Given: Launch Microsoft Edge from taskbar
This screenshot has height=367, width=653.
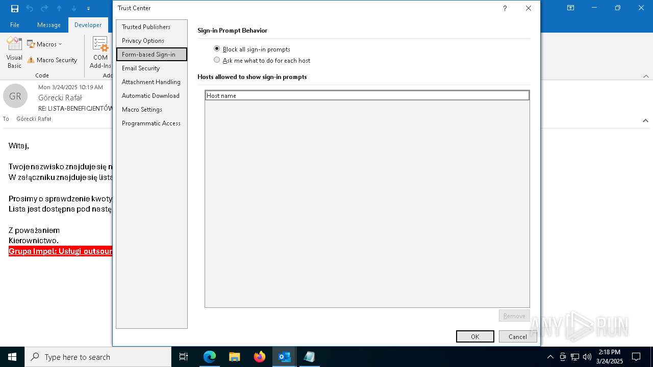Looking at the screenshot, I should click(x=210, y=357).
